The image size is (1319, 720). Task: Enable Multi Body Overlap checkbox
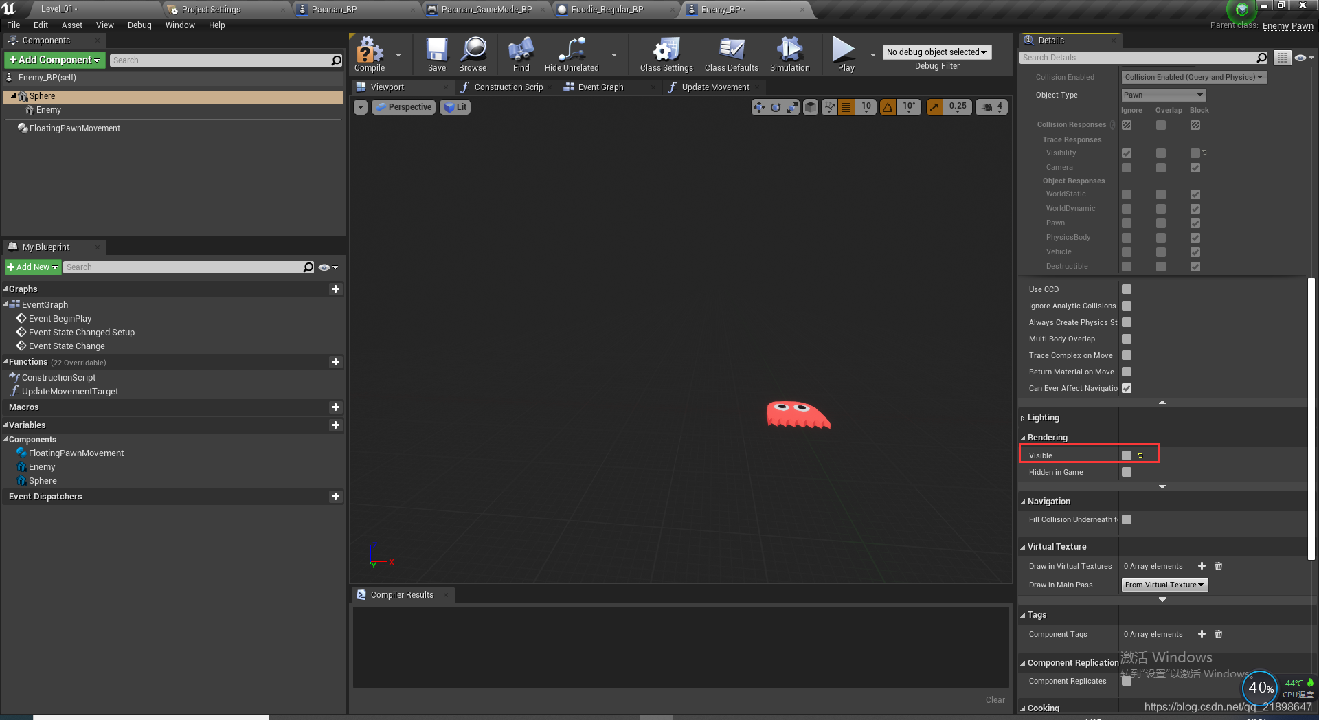click(1127, 339)
